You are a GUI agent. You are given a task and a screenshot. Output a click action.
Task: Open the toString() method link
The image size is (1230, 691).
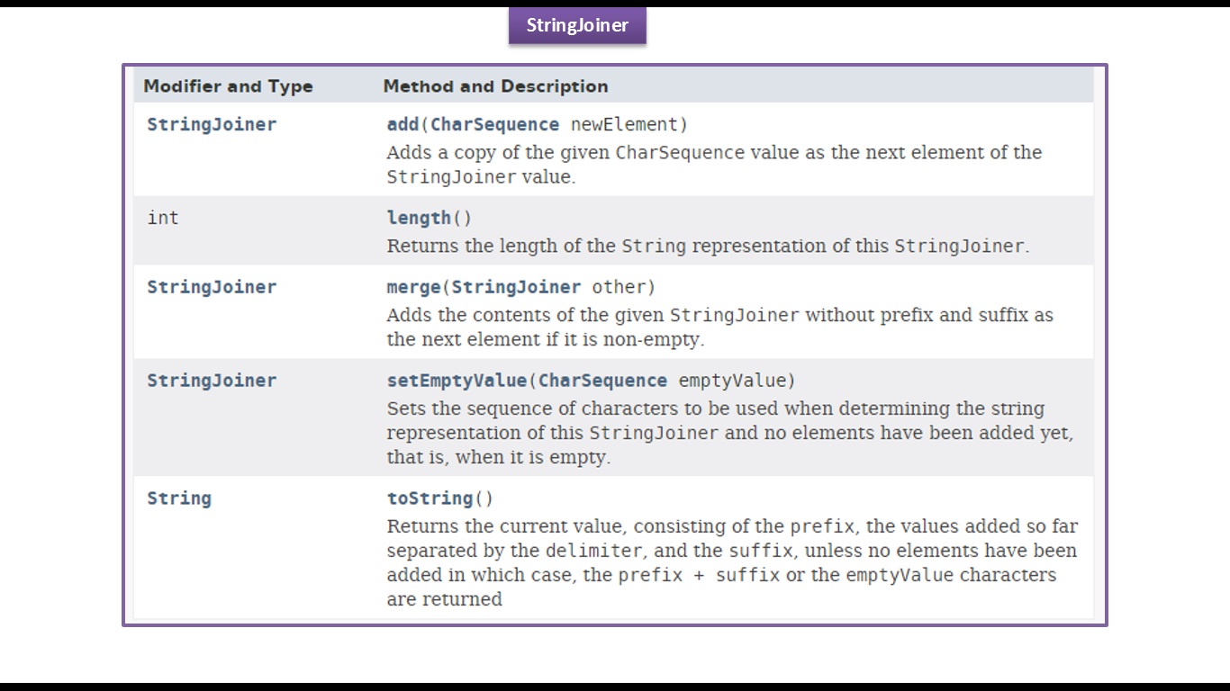tap(430, 498)
